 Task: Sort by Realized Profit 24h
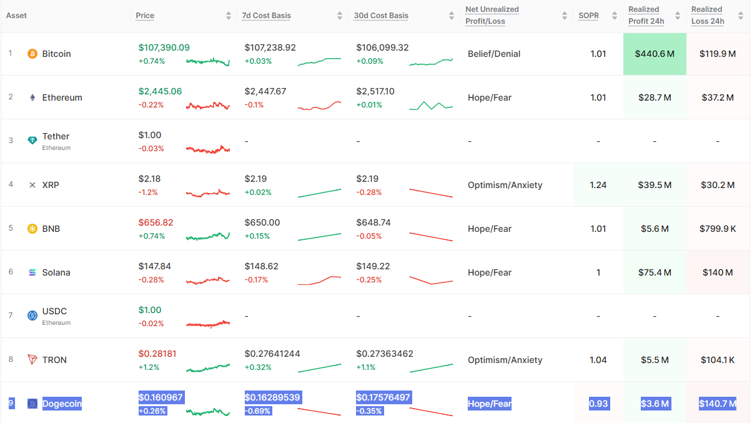click(679, 15)
